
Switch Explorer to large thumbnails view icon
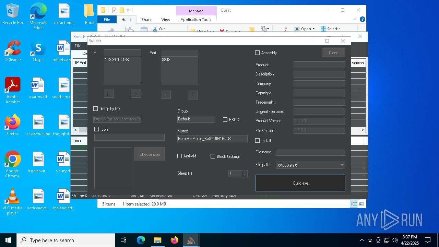tap(361, 204)
